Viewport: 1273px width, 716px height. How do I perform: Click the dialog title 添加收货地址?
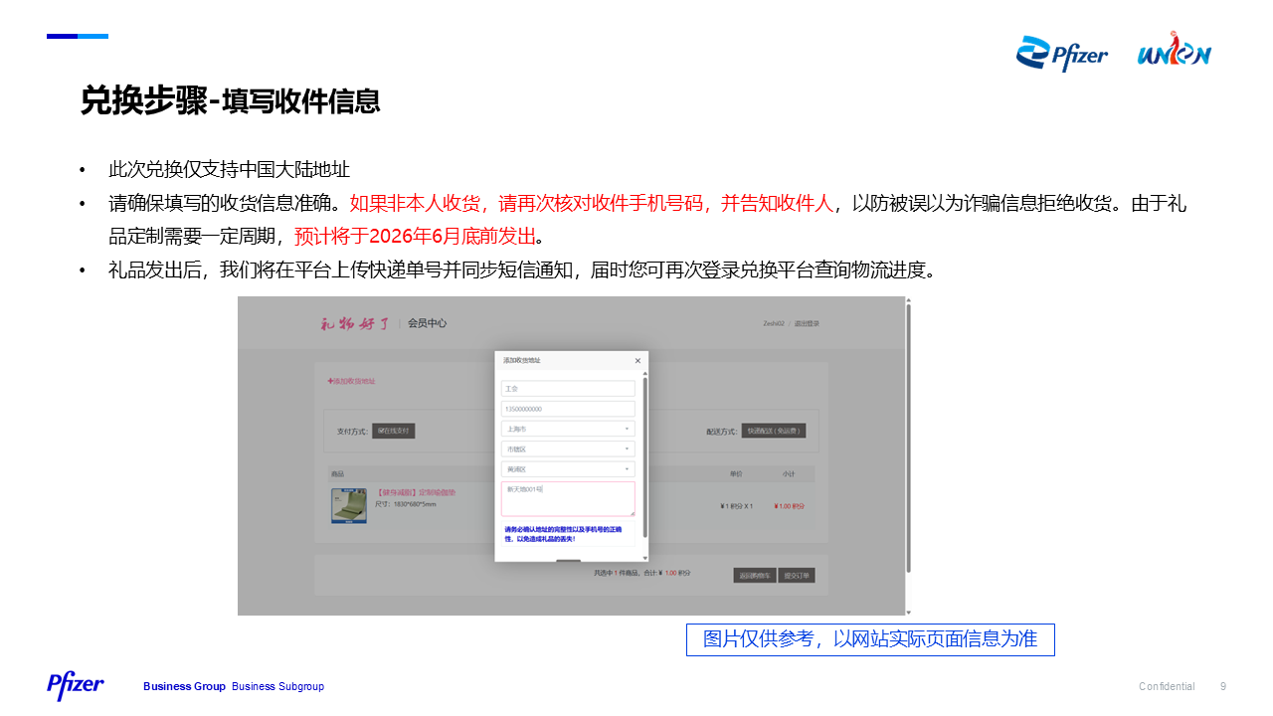521,360
